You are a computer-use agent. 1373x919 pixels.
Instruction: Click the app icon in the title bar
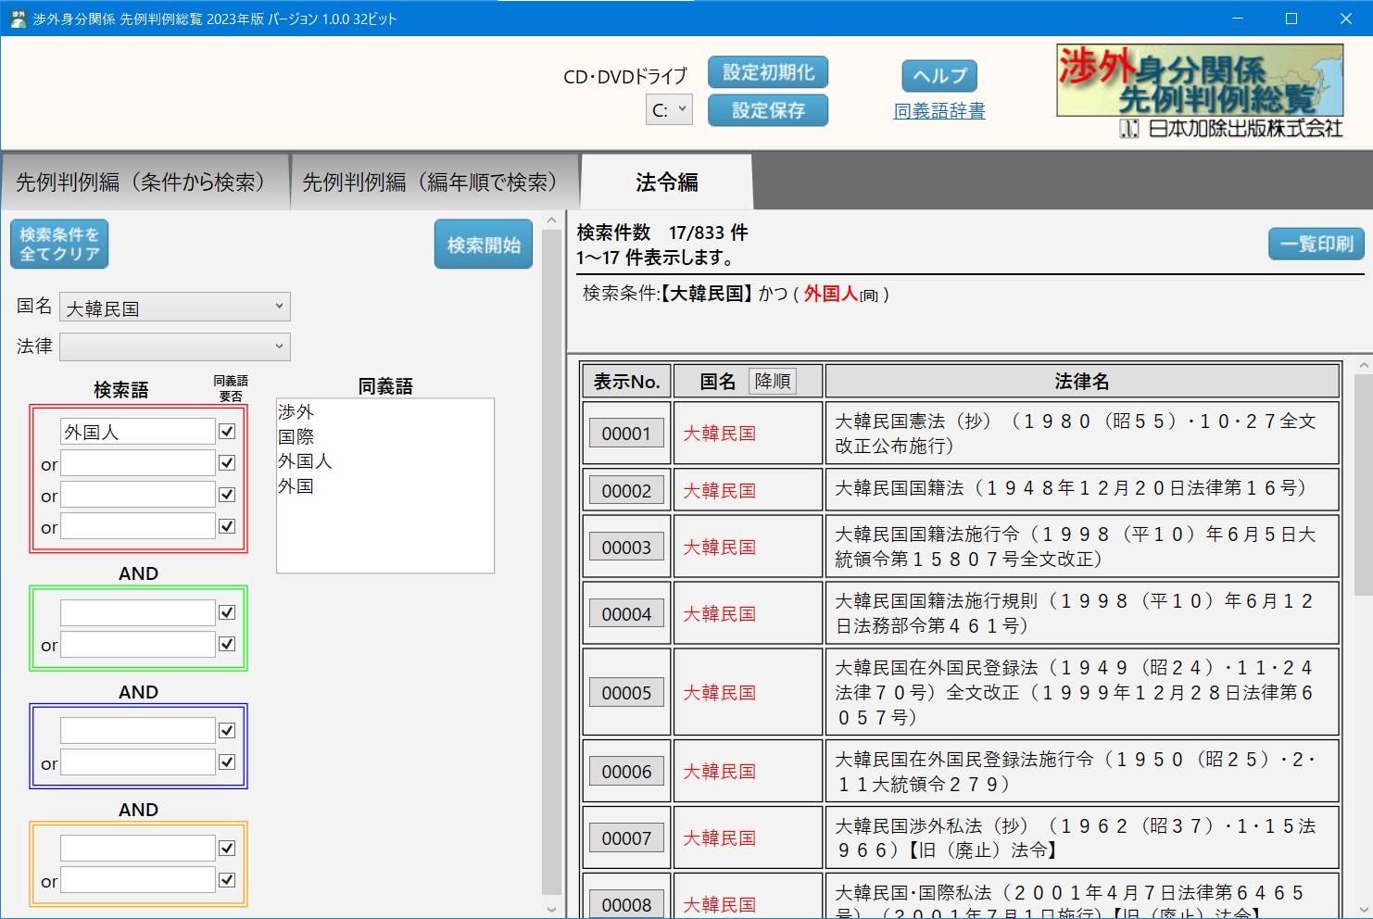[18, 19]
